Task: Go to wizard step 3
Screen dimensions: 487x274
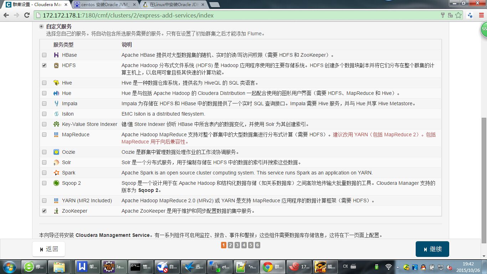Action: coord(237,245)
